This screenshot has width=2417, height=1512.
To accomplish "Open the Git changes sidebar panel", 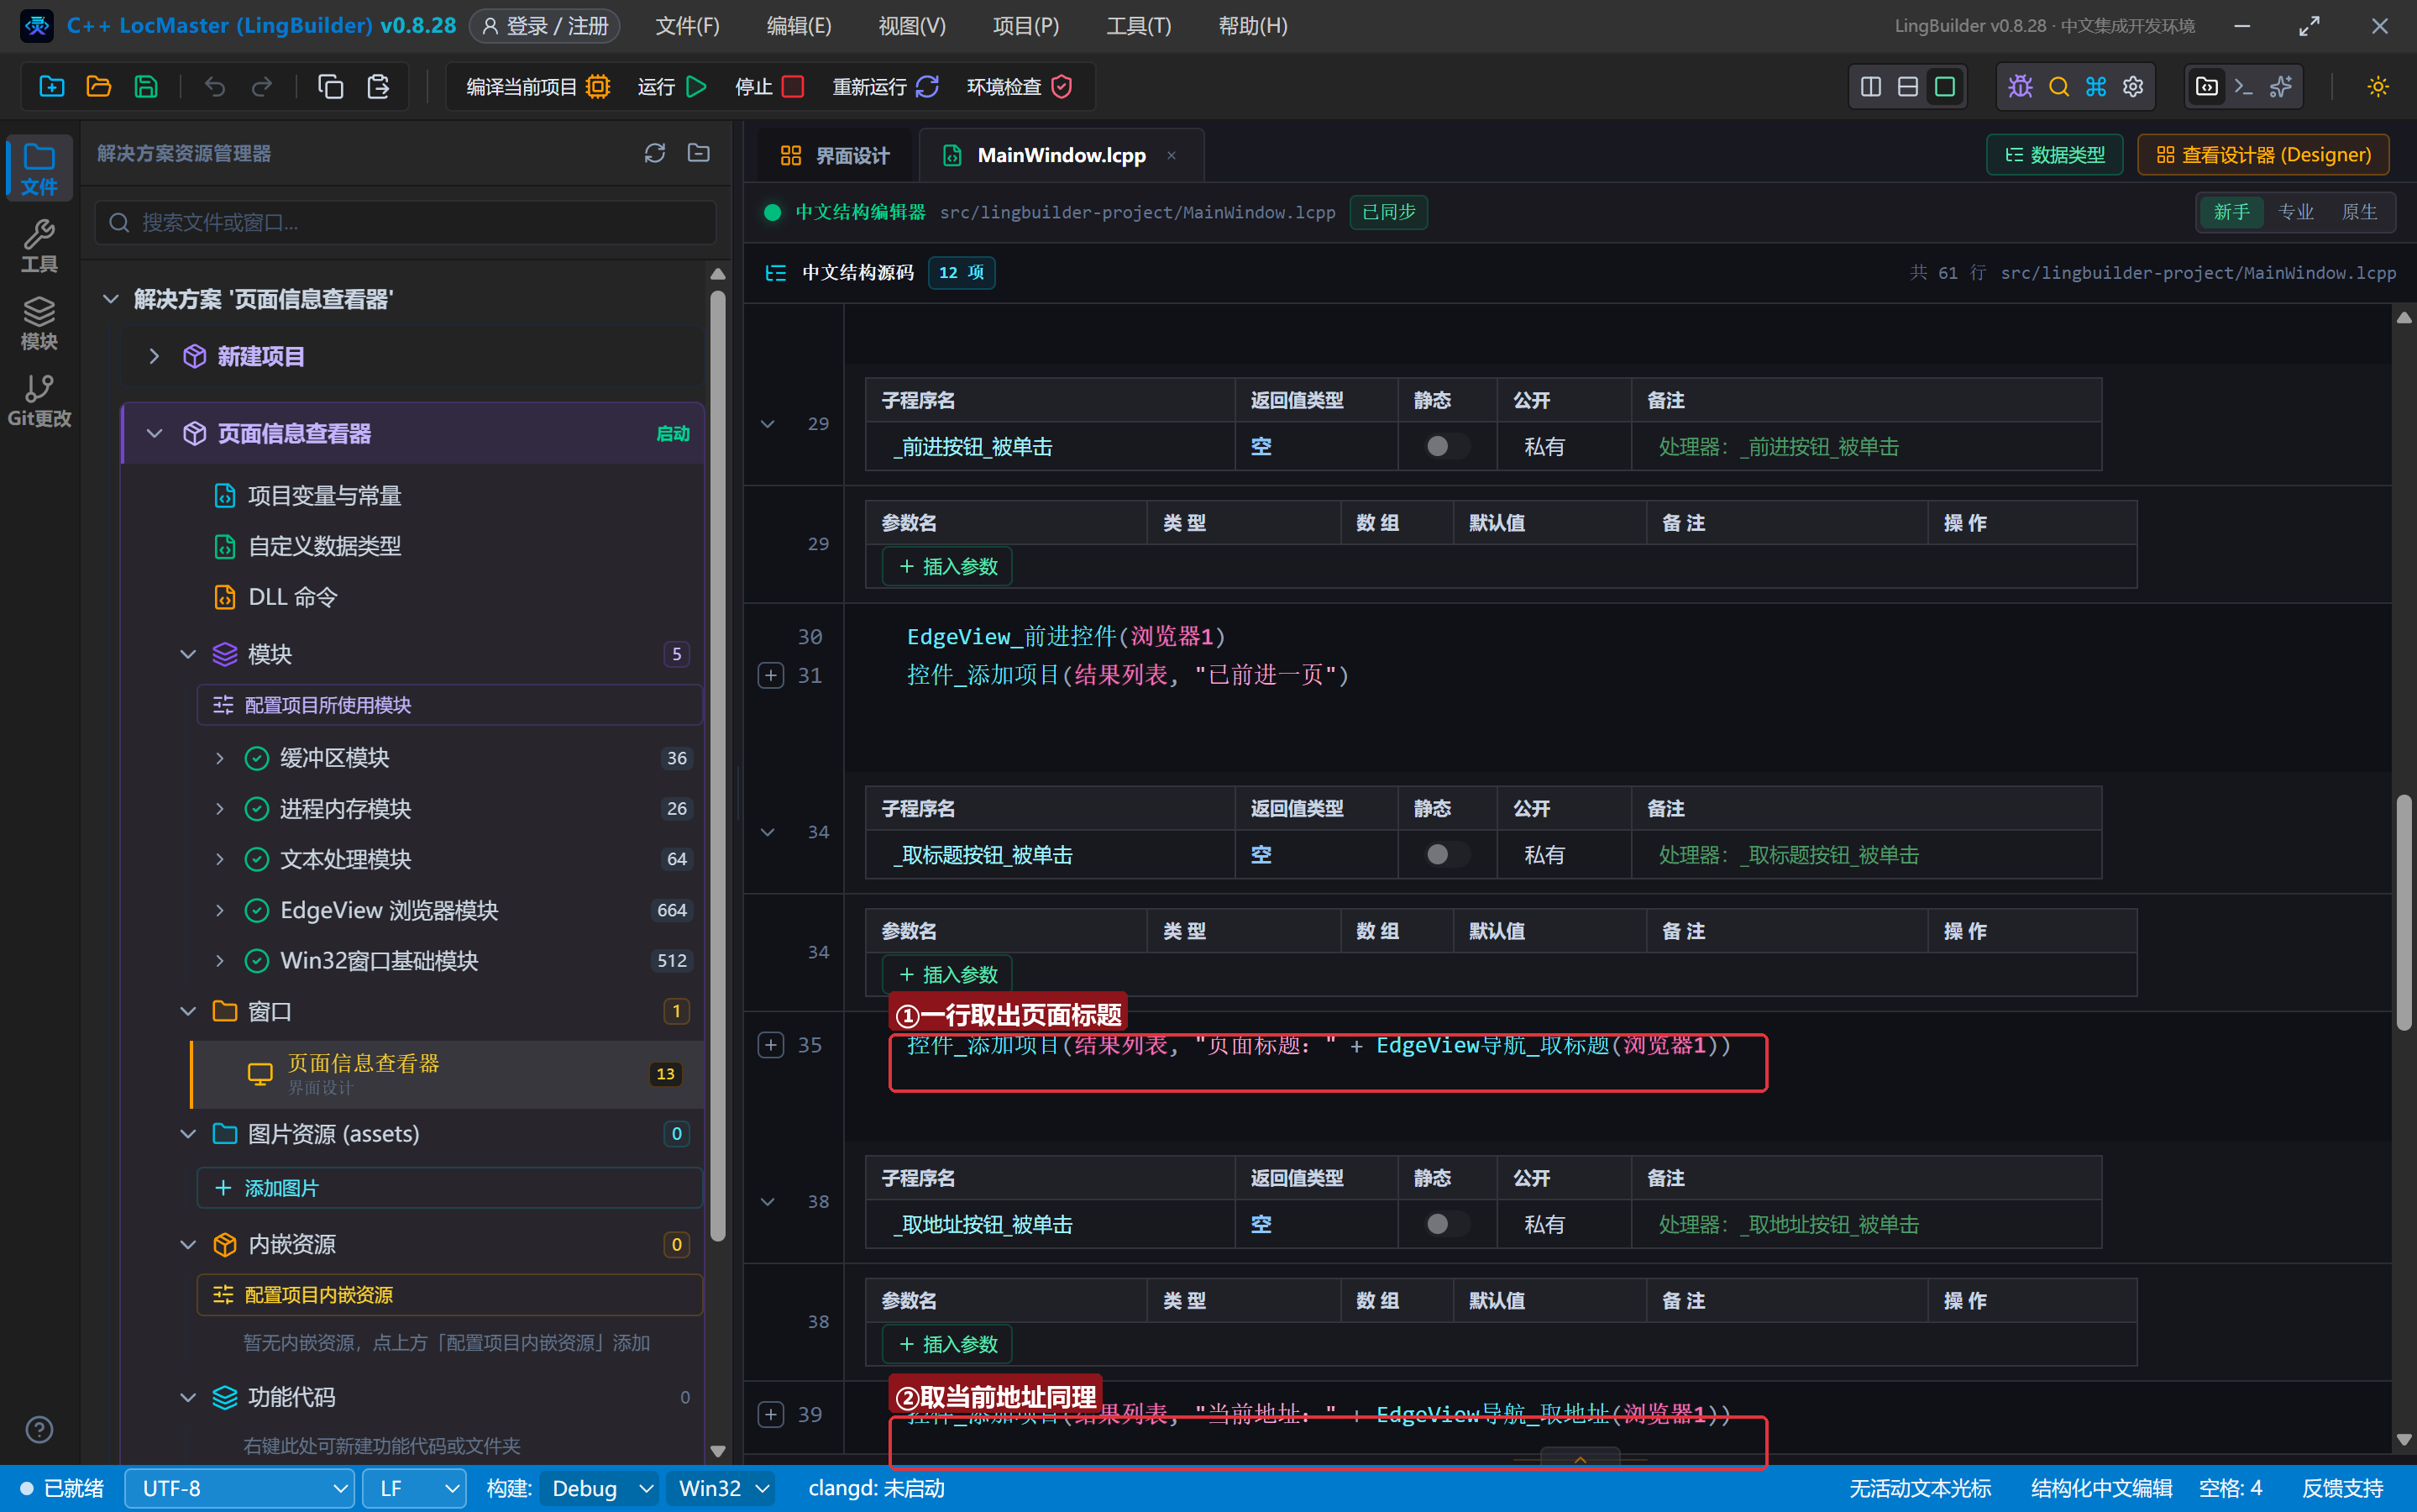I will [39, 401].
